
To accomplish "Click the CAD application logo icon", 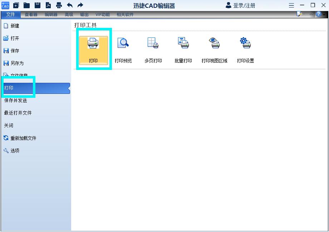I will (5, 5).
